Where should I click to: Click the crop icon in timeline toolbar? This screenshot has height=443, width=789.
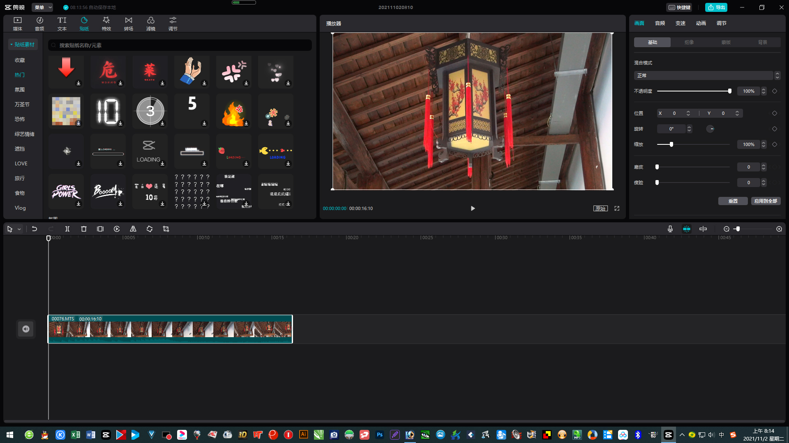click(166, 229)
